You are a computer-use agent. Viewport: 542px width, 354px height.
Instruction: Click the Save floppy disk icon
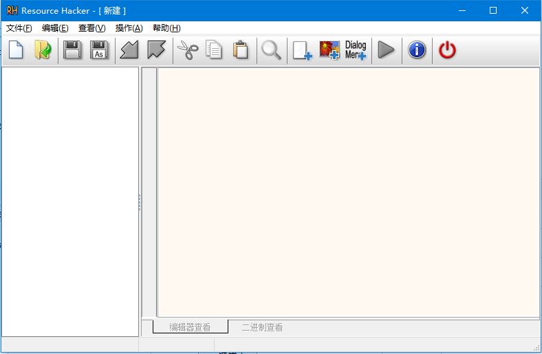72,50
